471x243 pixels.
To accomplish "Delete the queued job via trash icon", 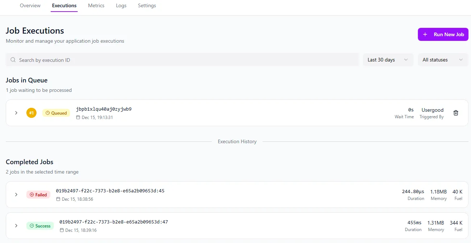I will tap(455, 113).
